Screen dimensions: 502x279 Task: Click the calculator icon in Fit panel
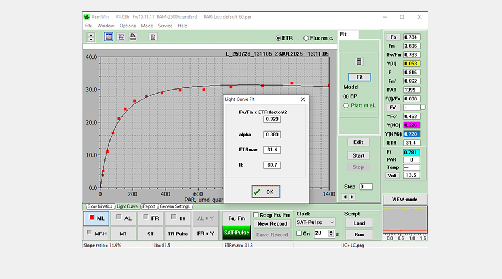click(359, 62)
